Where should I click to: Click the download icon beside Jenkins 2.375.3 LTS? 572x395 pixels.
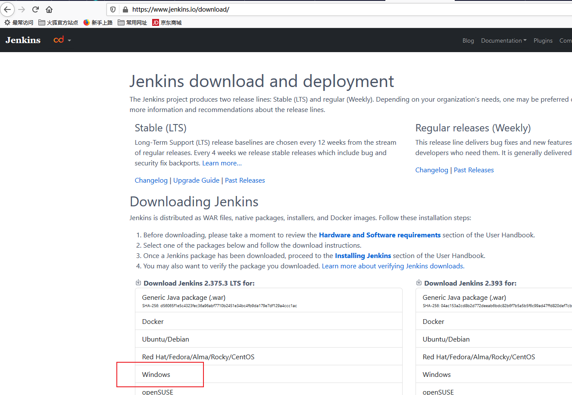tap(138, 282)
